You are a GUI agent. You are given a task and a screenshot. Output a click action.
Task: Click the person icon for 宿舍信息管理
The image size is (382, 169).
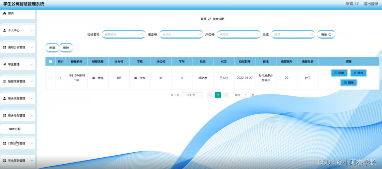pos(4,98)
